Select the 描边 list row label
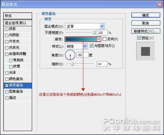The height and width of the screenshot is (135, 164). [x=13, y=98]
